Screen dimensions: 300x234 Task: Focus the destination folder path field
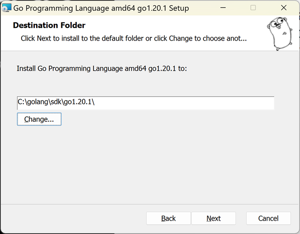[x=146, y=103]
